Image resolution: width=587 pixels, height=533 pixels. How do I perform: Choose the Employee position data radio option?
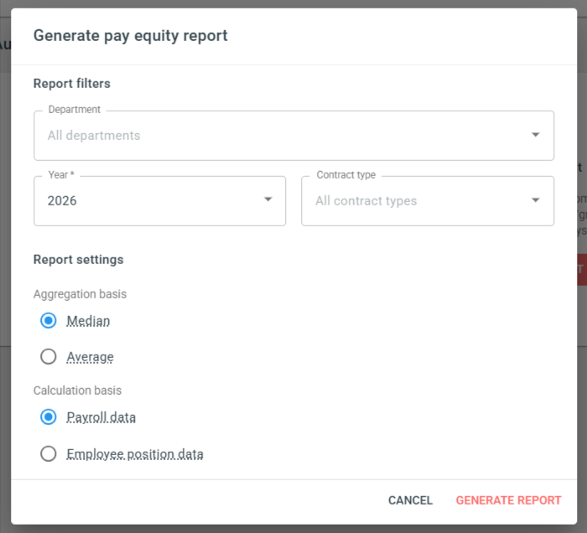pos(49,453)
